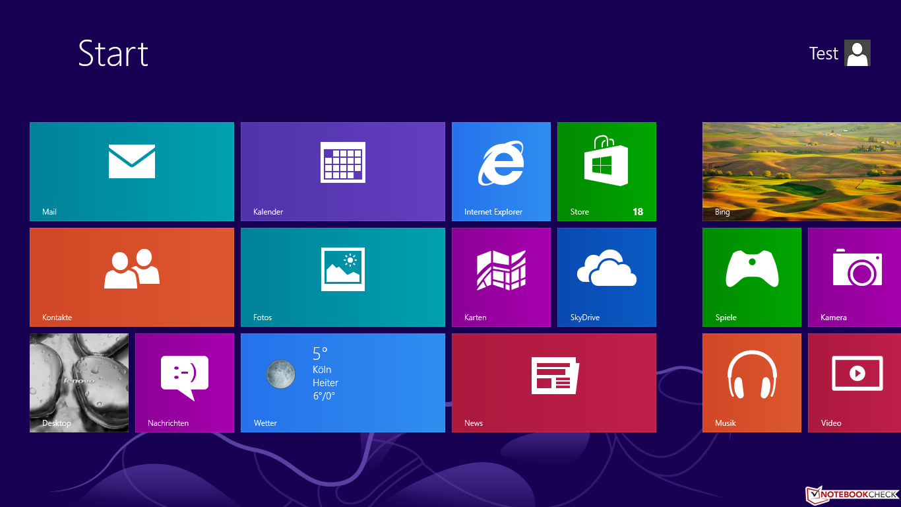Image resolution: width=901 pixels, height=507 pixels.
Task: Open the SkyDrive cloud tile
Action: (607, 277)
